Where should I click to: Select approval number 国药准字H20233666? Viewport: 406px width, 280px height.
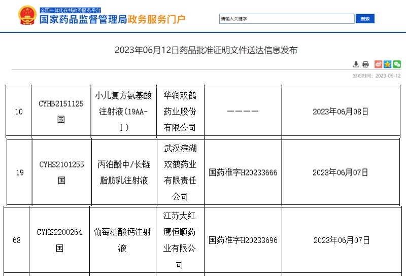(243, 172)
